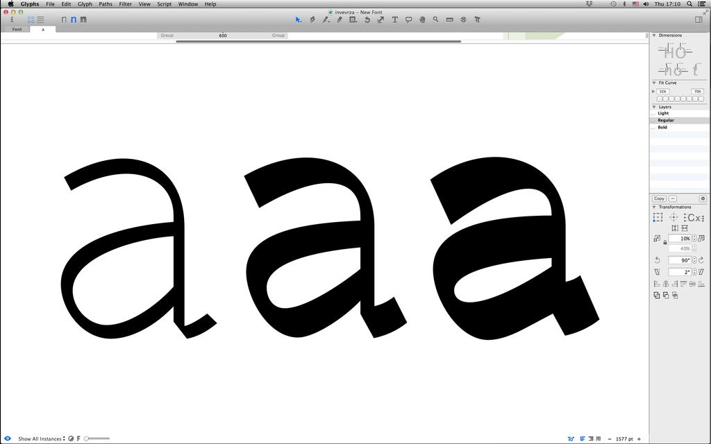The image size is (711, 444).
Task: Click the Fit Curve 55% field
Action: [663, 92]
